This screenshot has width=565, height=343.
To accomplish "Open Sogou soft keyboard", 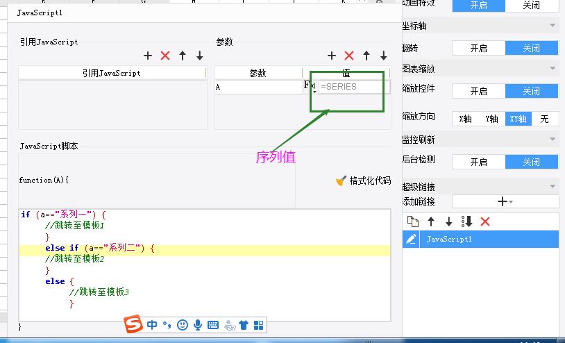I will coord(213,325).
